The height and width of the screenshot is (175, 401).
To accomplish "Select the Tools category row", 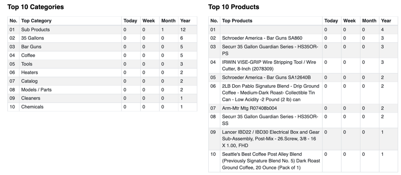I will pos(102,64).
